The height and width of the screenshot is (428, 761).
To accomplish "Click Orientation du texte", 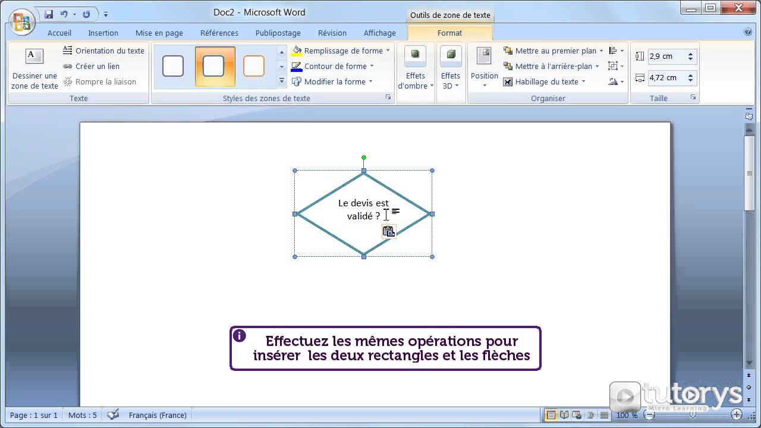I will [x=103, y=51].
